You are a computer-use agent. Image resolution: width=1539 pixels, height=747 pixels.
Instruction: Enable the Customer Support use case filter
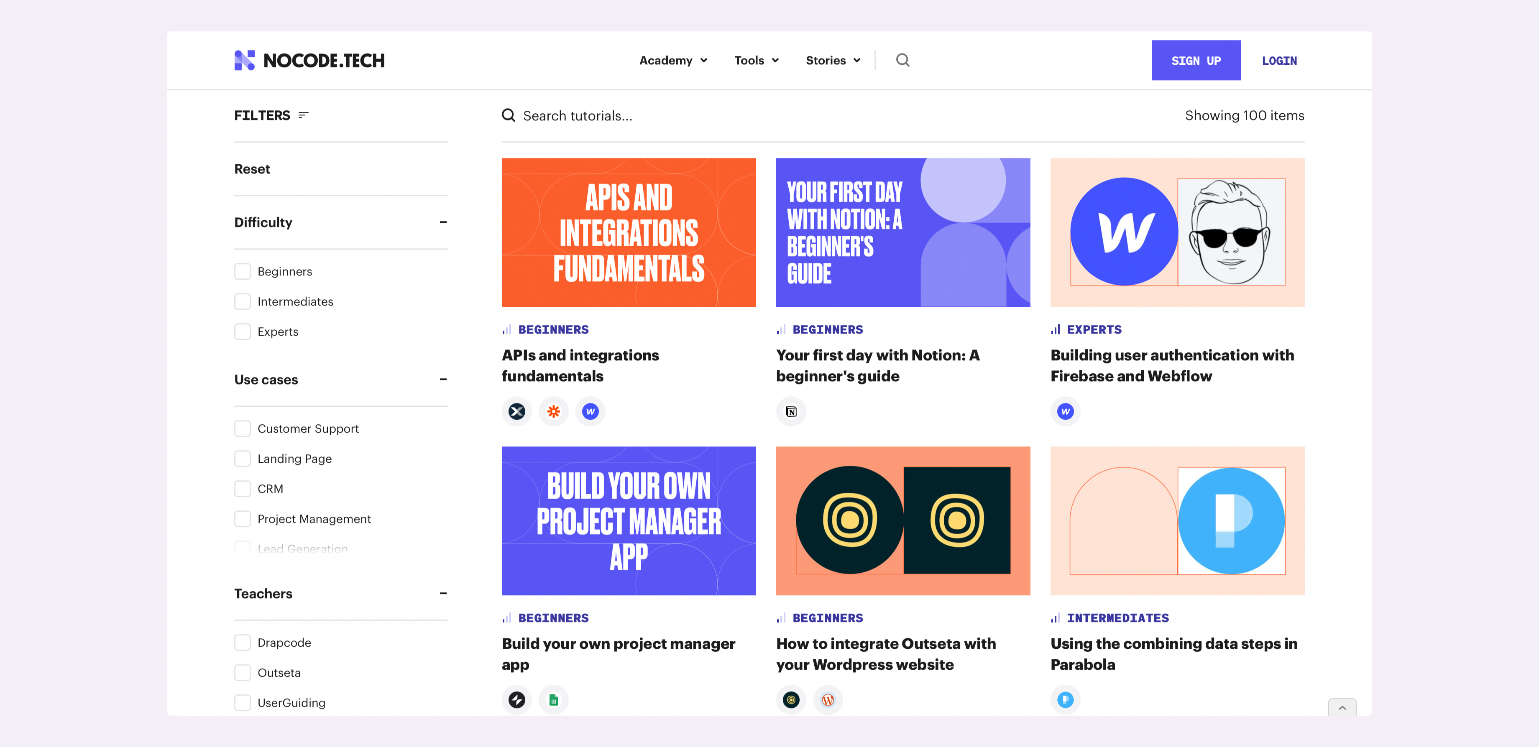point(243,429)
